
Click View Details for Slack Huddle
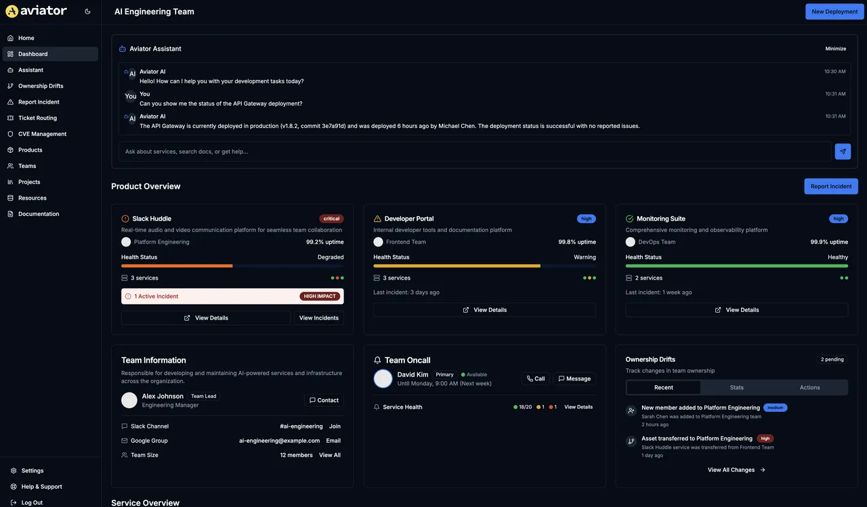point(206,318)
